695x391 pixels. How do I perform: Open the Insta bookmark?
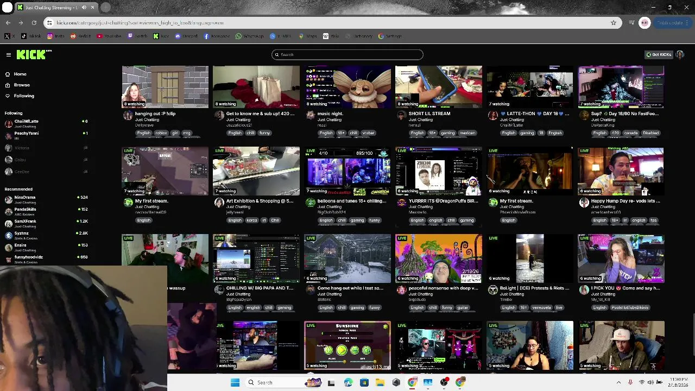56,36
